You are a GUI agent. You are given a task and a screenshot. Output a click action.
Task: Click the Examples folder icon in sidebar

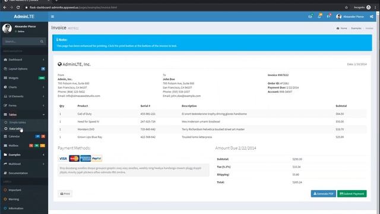5,155
